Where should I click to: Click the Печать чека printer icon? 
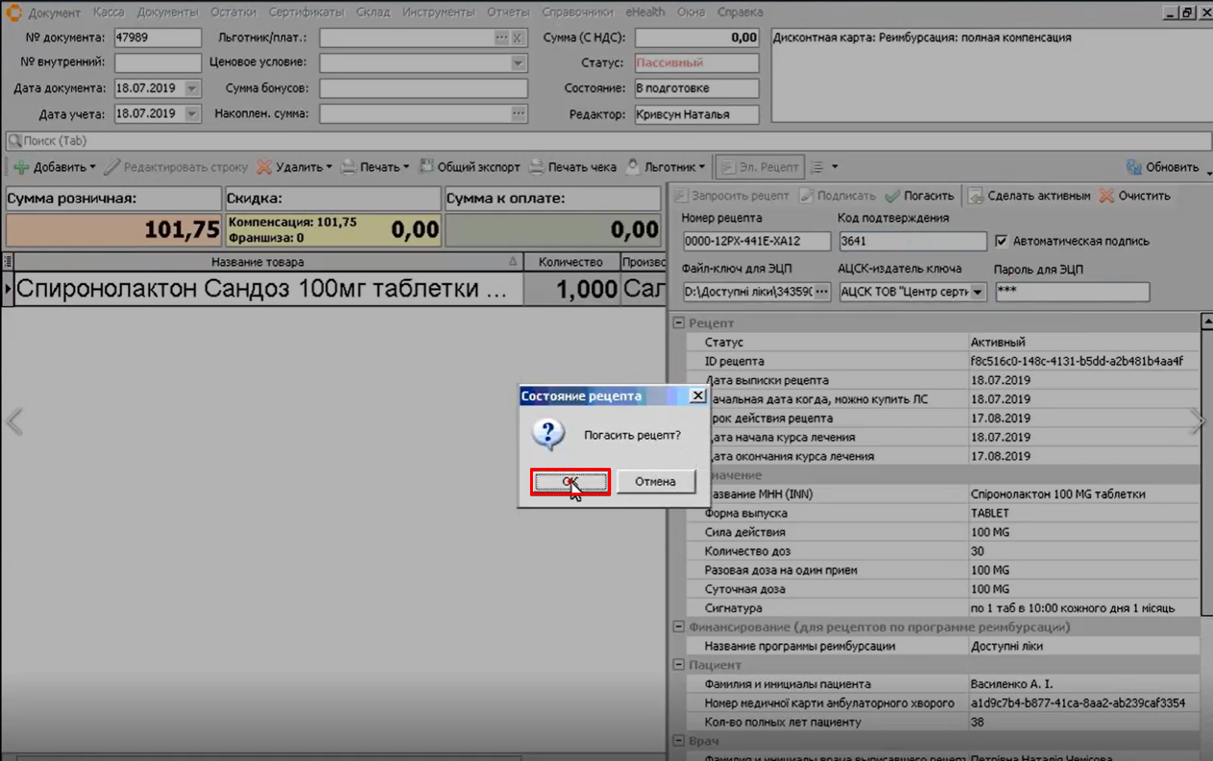pyautogui.click(x=536, y=167)
